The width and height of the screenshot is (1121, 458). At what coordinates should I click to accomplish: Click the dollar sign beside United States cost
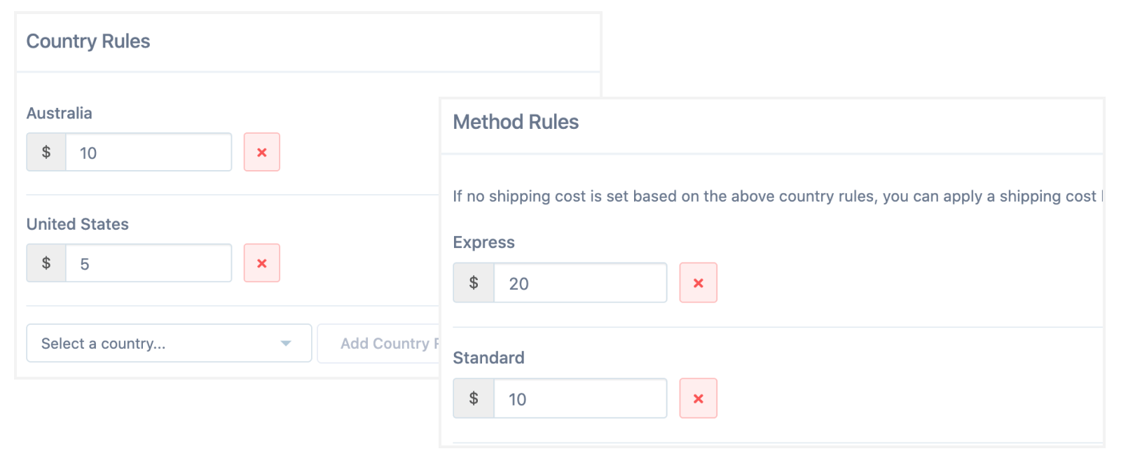[46, 263]
